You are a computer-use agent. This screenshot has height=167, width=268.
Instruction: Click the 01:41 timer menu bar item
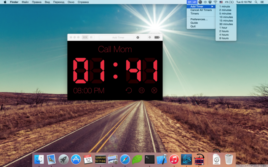[x=192, y=2]
